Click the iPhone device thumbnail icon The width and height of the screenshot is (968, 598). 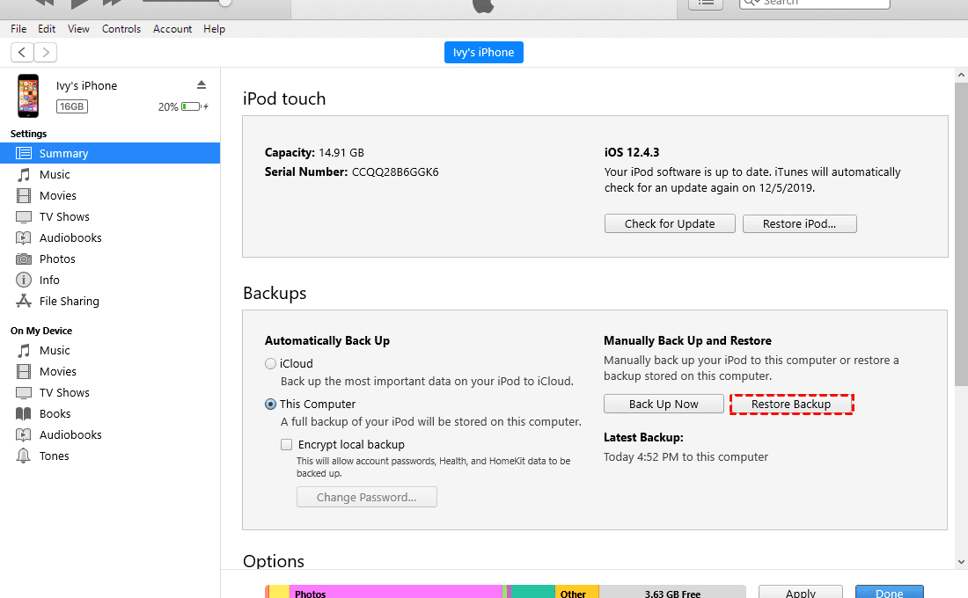(x=28, y=96)
